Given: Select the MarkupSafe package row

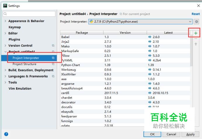Looking at the screenshot, I should pyautogui.click(x=125, y=51).
